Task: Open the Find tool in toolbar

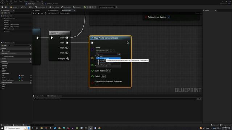Action: click(31, 7)
